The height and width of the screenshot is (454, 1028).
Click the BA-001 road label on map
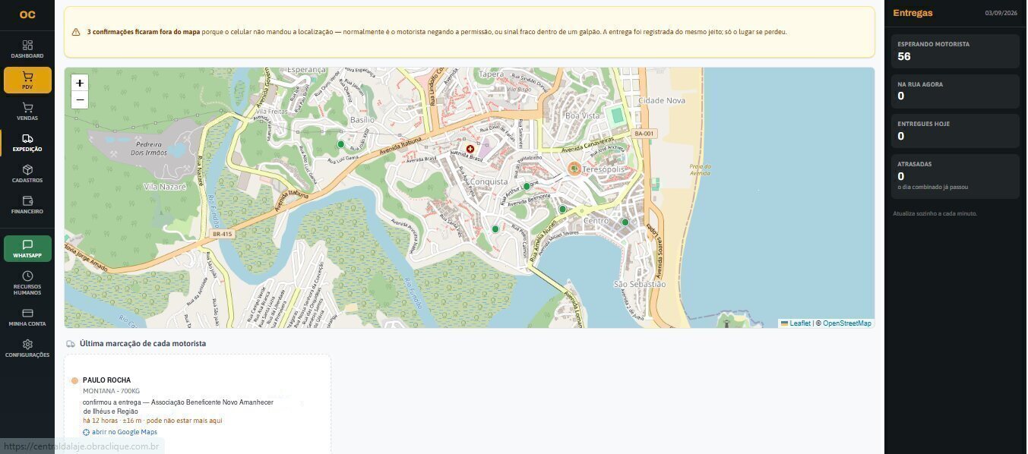click(x=643, y=134)
